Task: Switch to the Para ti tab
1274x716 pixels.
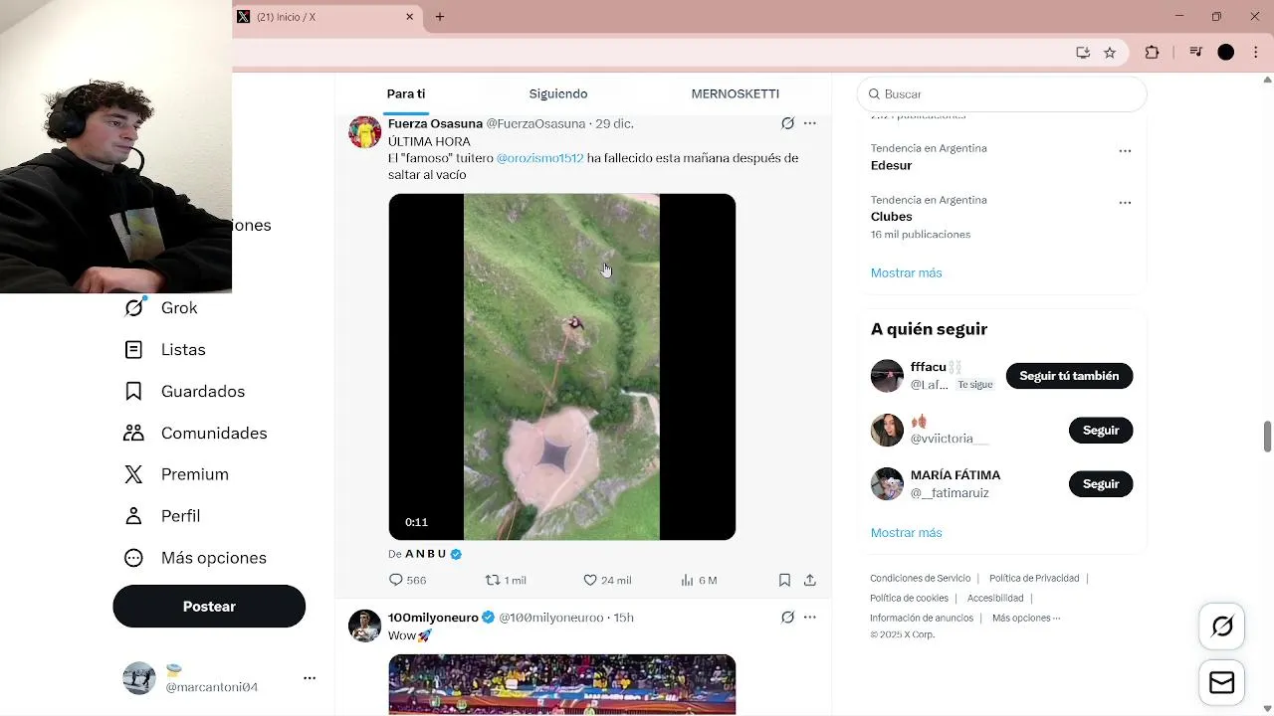Action: click(x=406, y=93)
